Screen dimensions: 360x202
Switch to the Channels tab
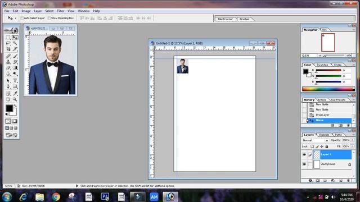tap(324, 135)
